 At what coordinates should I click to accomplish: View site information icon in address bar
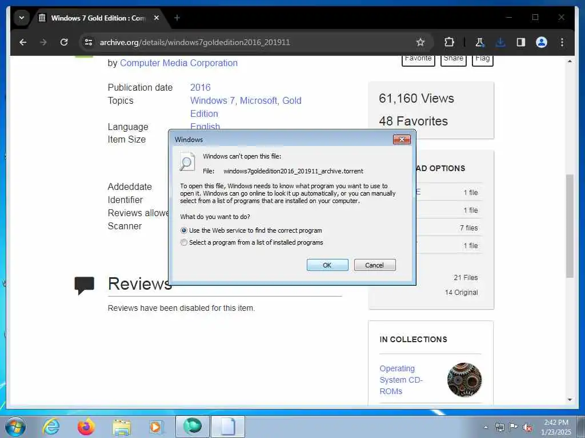[x=89, y=42]
